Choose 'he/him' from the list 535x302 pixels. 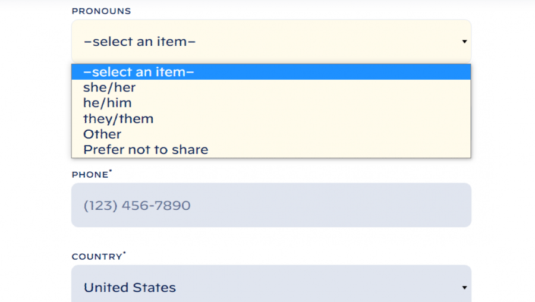click(107, 103)
